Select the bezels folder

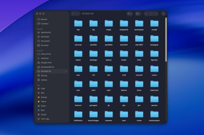(124, 55)
